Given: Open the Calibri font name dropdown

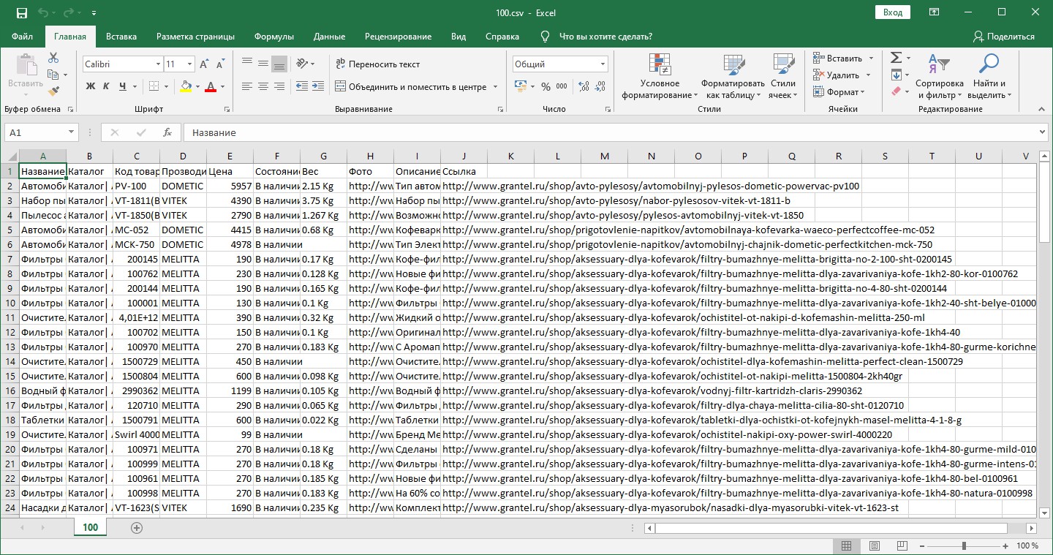Looking at the screenshot, I should [157, 64].
